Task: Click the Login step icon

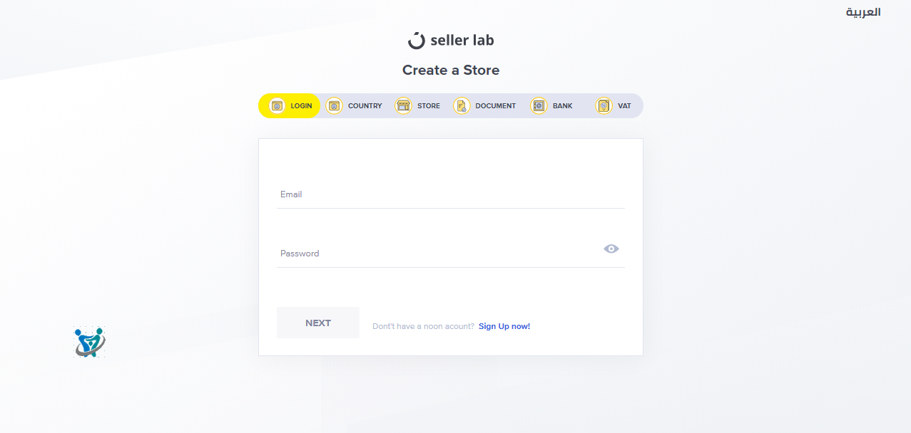Action: click(277, 106)
